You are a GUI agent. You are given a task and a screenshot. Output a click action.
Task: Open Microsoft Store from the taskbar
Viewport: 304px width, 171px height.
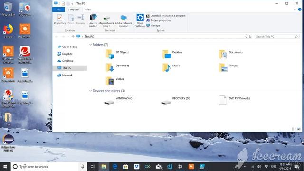click(x=125, y=167)
